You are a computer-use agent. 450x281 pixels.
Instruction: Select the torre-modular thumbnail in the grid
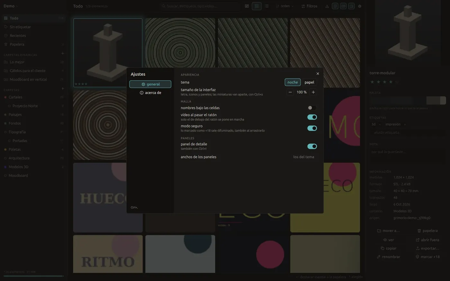(x=108, y=53)
